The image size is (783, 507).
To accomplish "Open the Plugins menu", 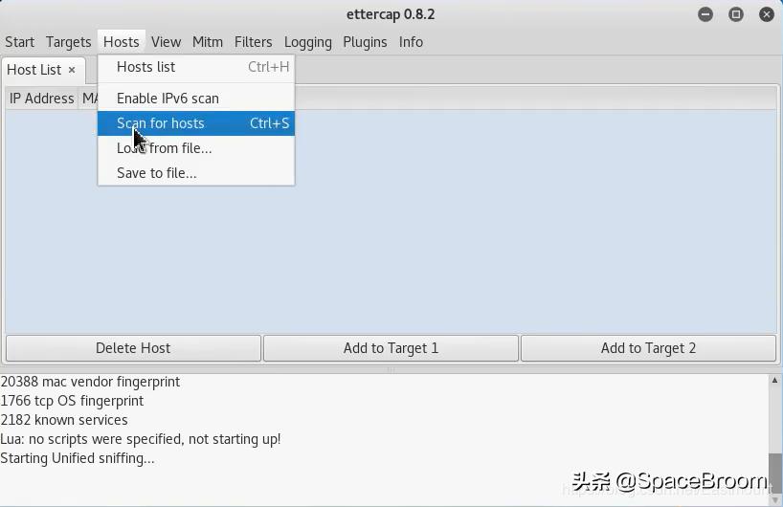I will tap(365, 42).
